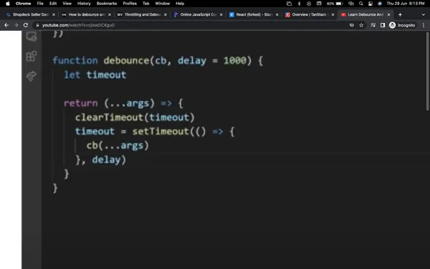Image resolution: width=430 pixels, height=269 pixels.
Task: Open the History menu
Action: (84, 4)
